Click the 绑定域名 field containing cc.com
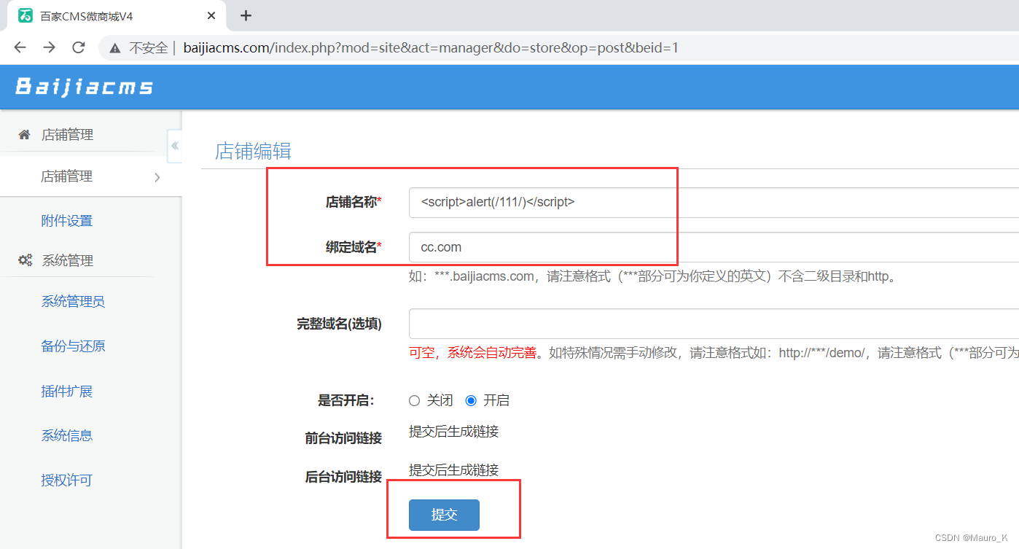 tap(543, 246)
